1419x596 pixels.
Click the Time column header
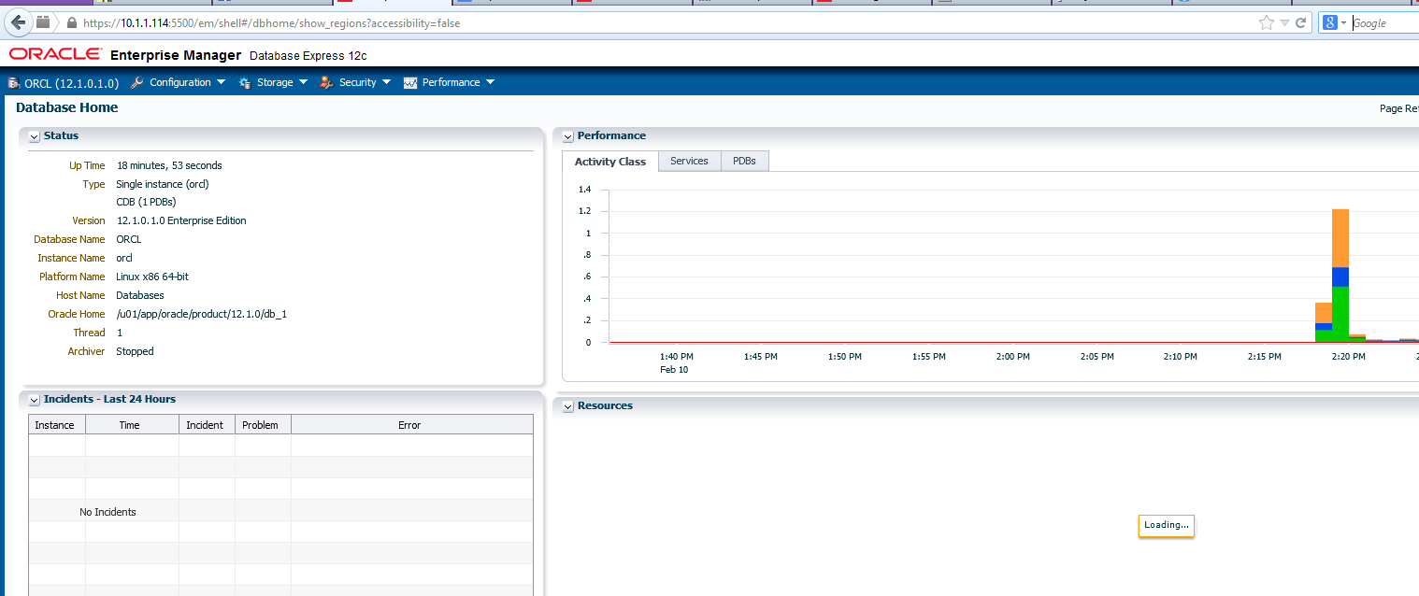(x=132, y=425)
